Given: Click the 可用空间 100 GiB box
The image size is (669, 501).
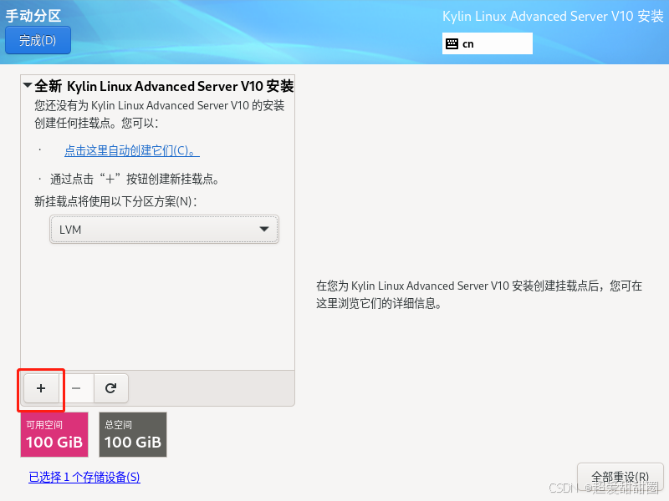Looking at the screenshot, I should 54,434.
